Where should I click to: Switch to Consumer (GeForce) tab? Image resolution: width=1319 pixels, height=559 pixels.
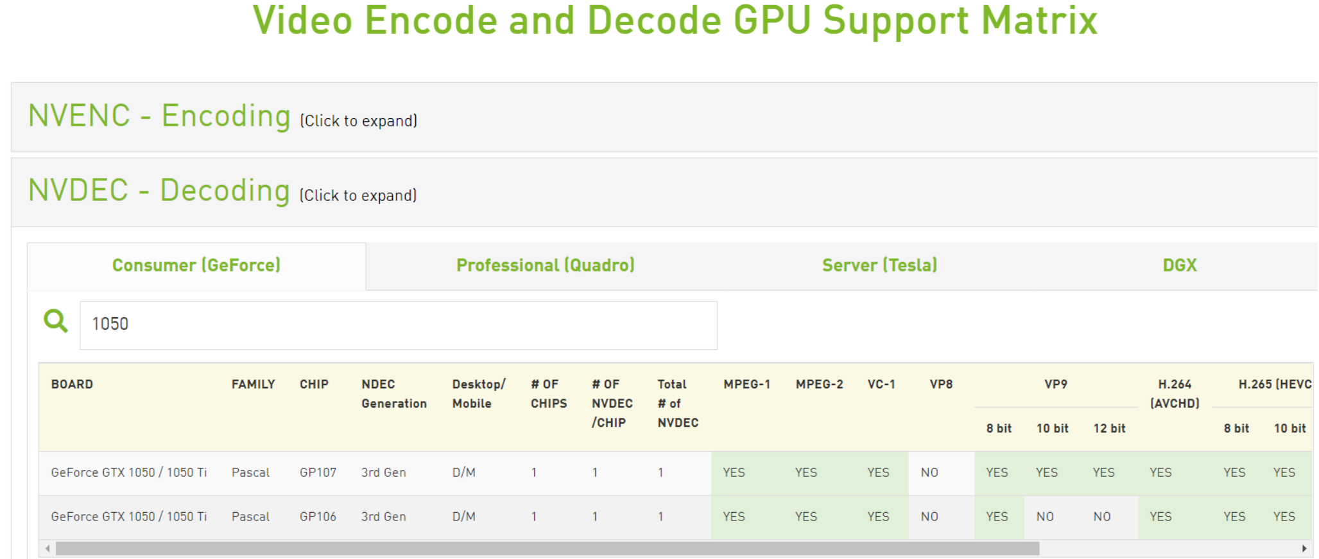[196, 266]
